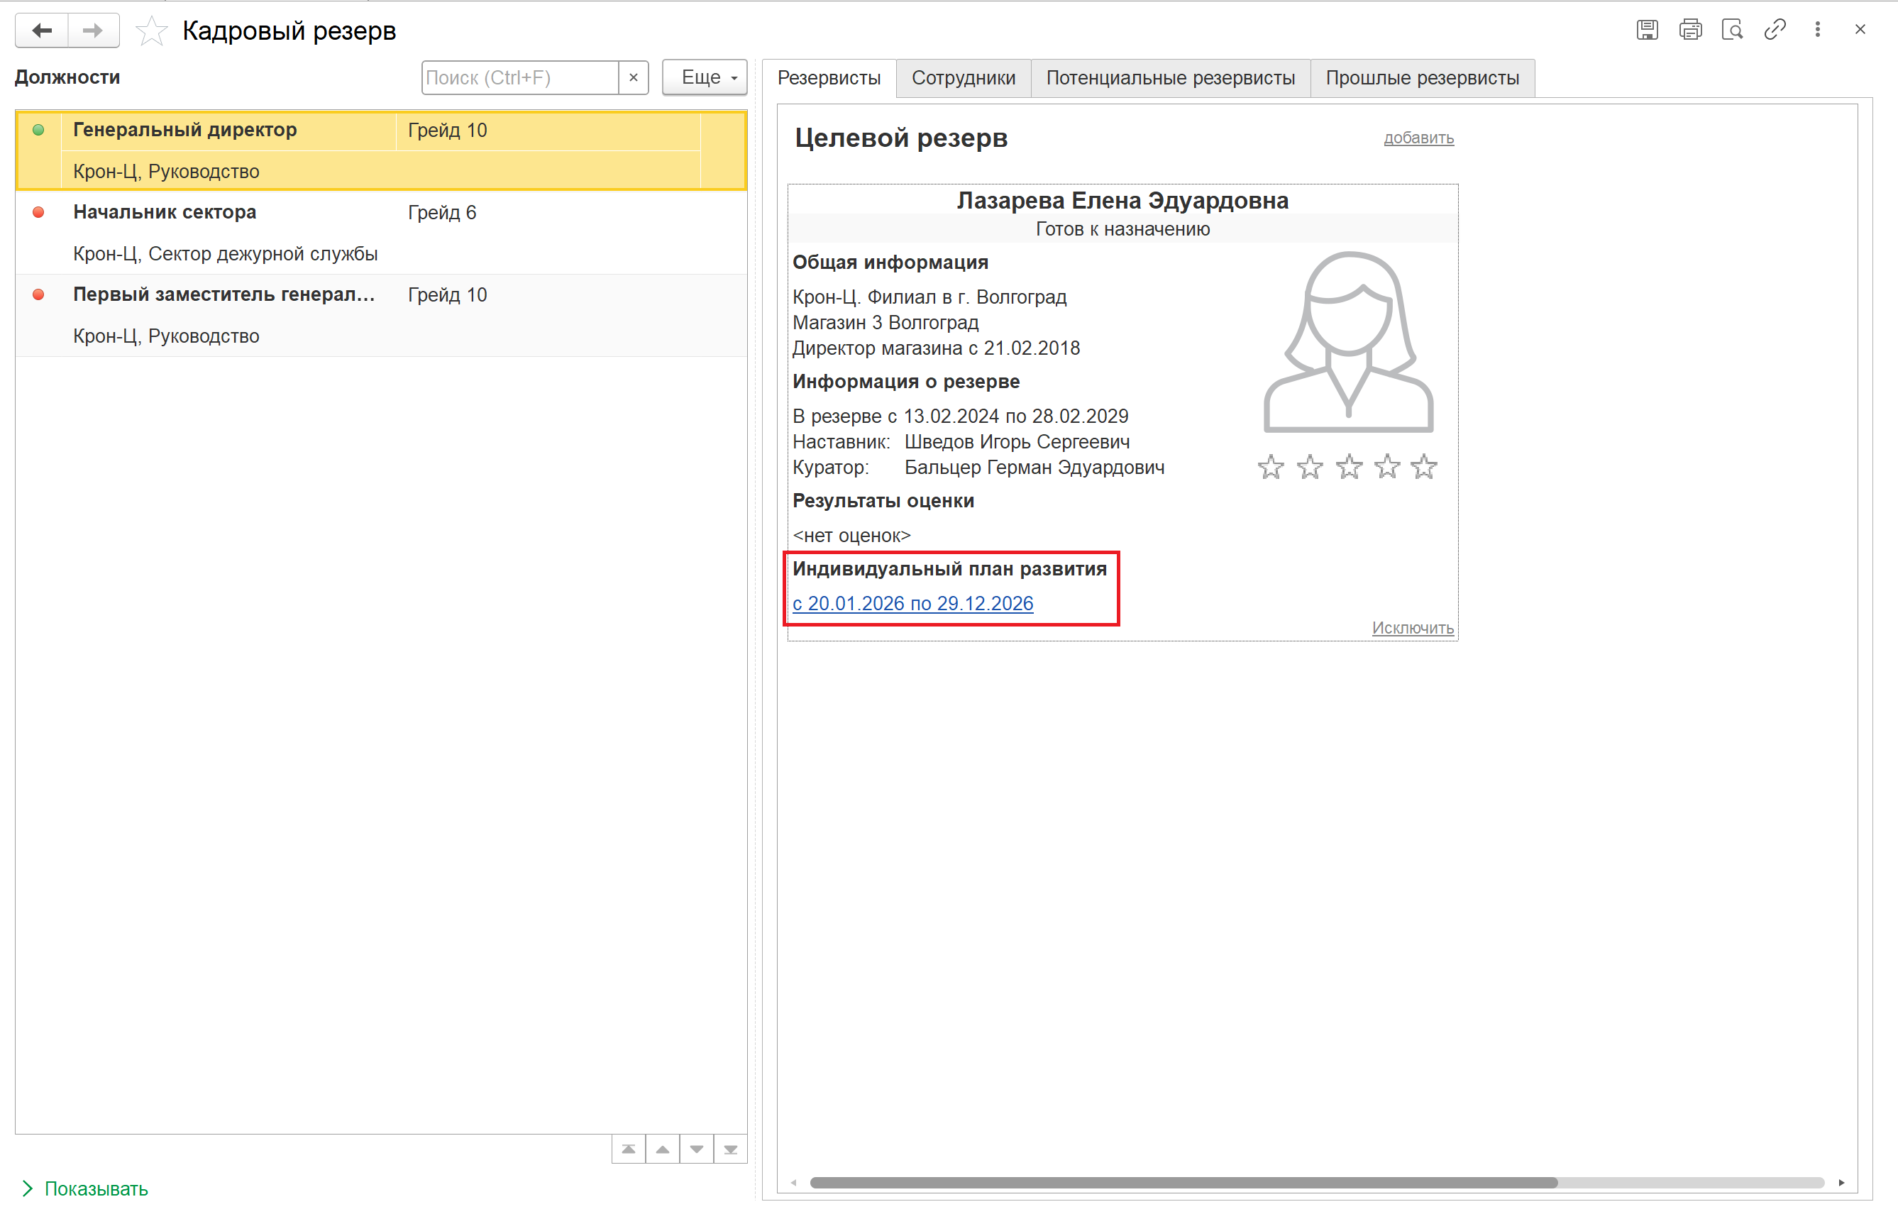Click the save diskette icon
Viewport: 1898px width, 1214px height.
(1647, 30)
